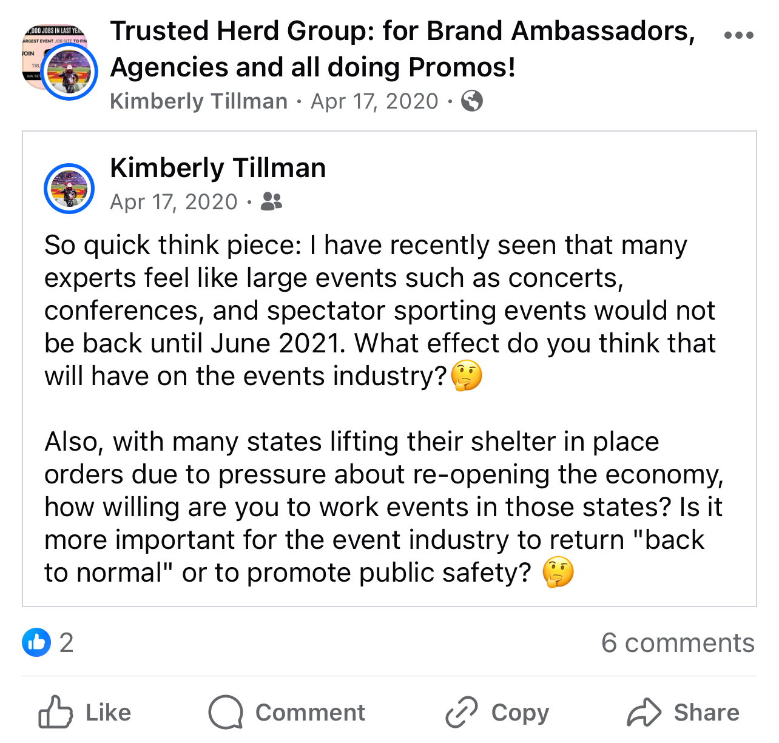Image resolution: width=779 pixels, height=743 pixels.
Task: Open the three-dot post options menu
Action: pyautogui.click(x=738, y=35)
